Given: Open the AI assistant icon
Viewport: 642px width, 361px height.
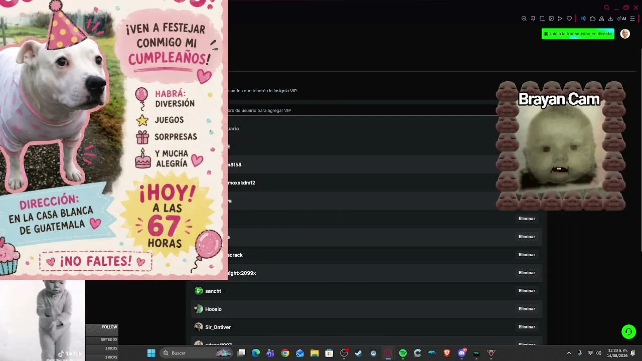Looking at the screenshot, I should coord(621,19).
